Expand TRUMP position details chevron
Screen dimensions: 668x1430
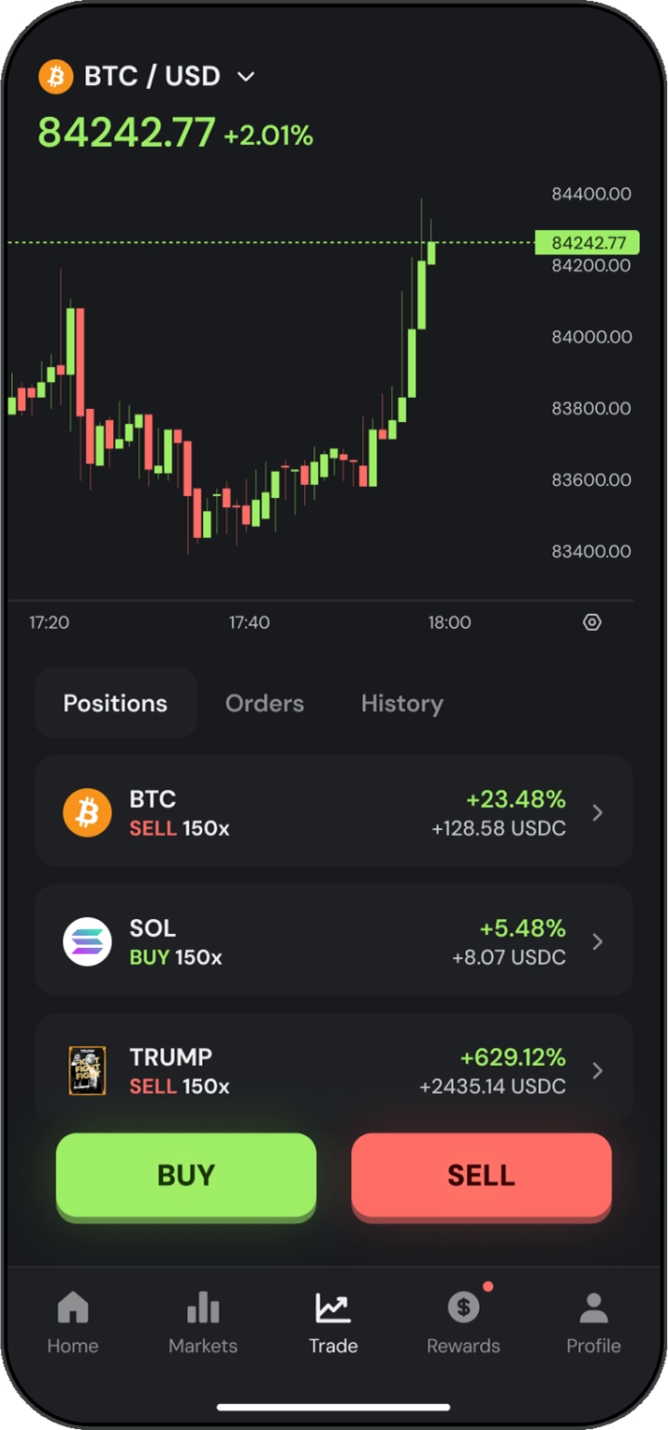tap(598, 1071)
